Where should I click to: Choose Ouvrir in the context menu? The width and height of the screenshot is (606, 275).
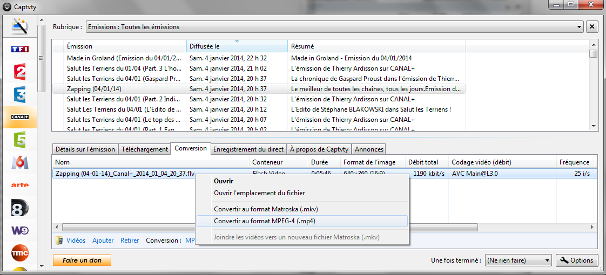(302, 181)
